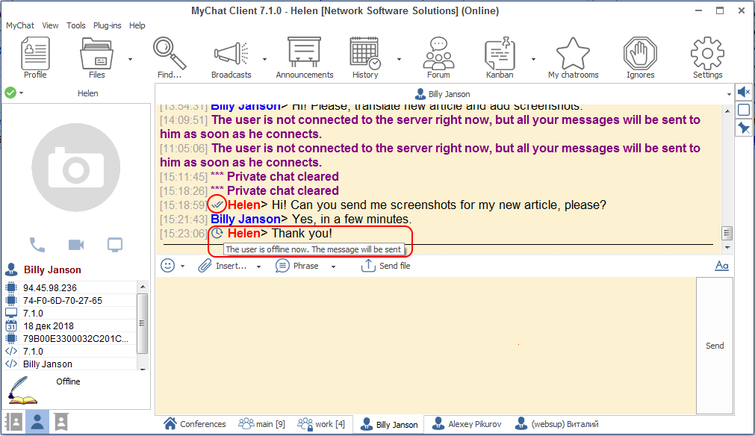Open the Ignores list
The image size is (755, 436).
point(640,57)
